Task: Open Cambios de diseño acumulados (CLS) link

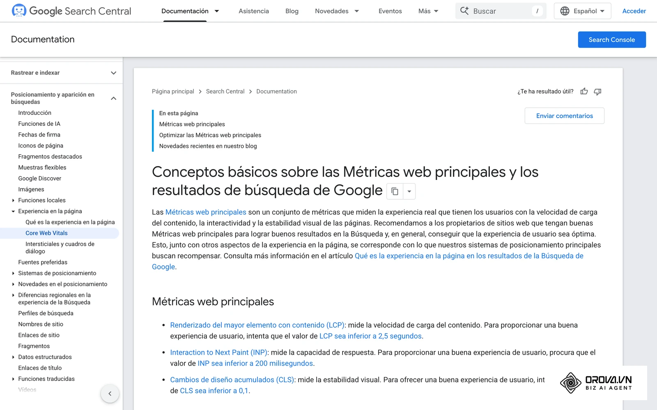Action: pyautogui.click(x=232, y=380)
